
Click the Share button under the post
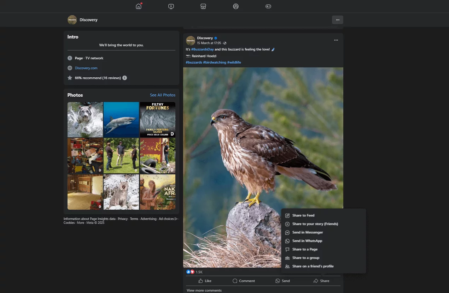point(321,281)
